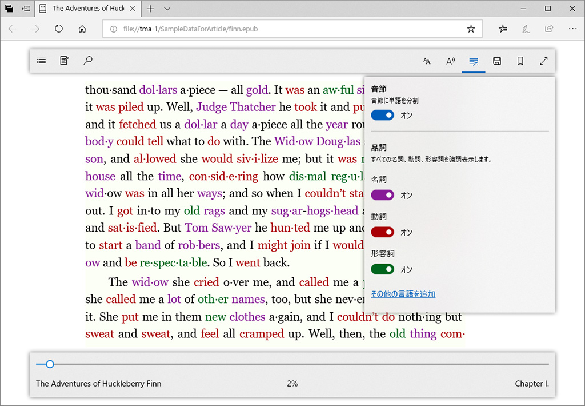This screenshot has height=406, width=585.
Task: Add a bookmark with the bookmark icon
Action: coord(520,61)
